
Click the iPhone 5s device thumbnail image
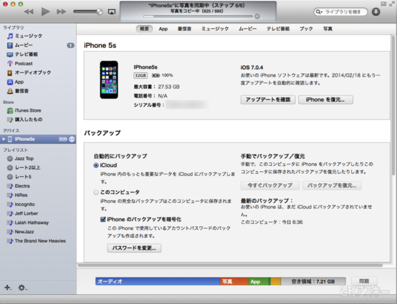(109, 80)
